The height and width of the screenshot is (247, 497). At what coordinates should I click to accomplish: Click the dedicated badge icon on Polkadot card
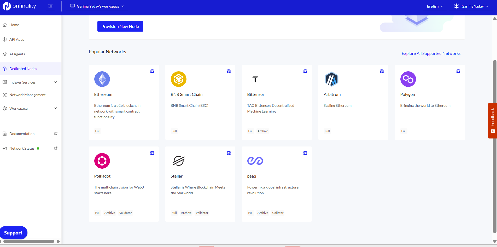pyautogui.click(x=152, y=153)
